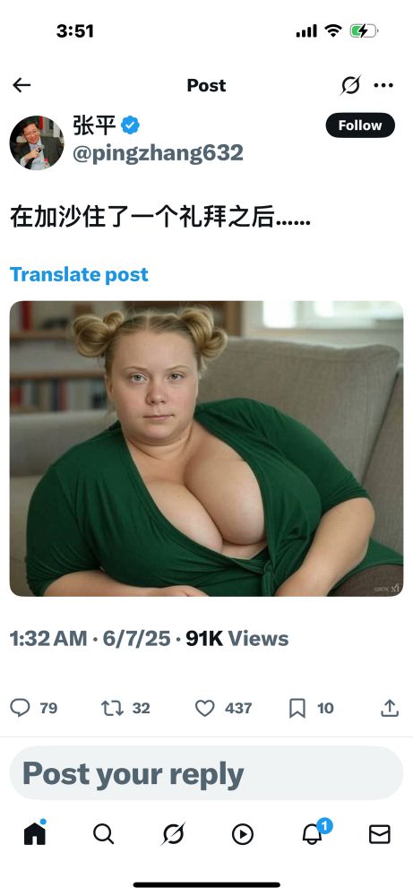Go to Home tab

coord(35,834)
